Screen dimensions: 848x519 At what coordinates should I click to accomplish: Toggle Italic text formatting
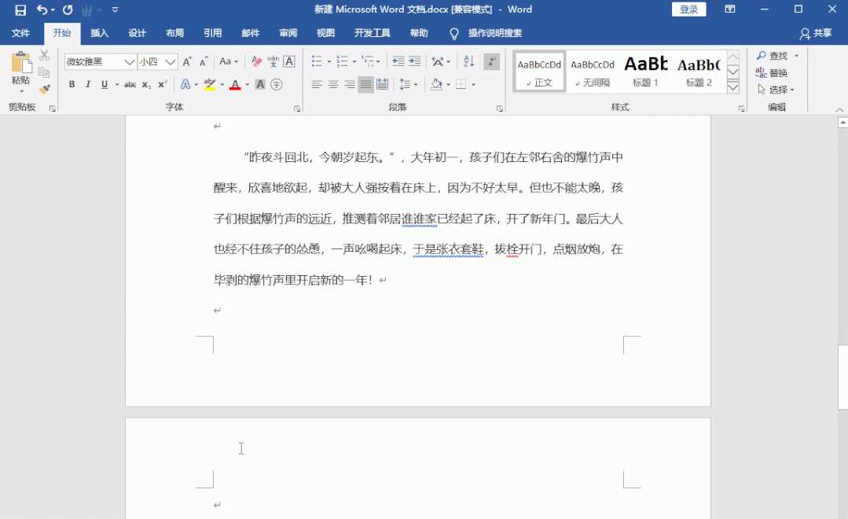point(87,84)
